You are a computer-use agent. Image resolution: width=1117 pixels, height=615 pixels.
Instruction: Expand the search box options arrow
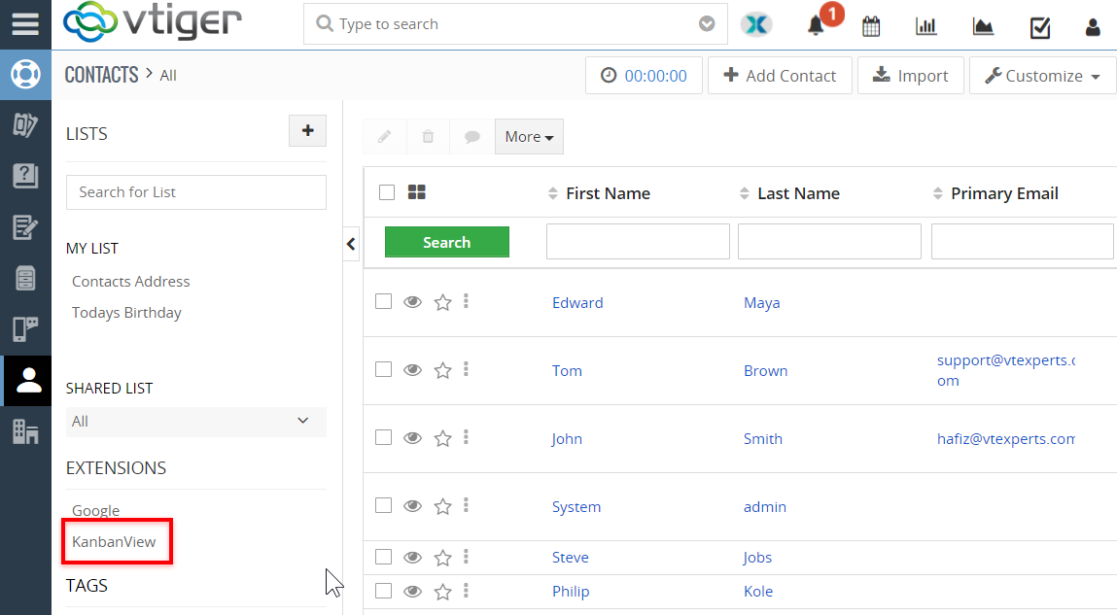[x=707, y=24]
